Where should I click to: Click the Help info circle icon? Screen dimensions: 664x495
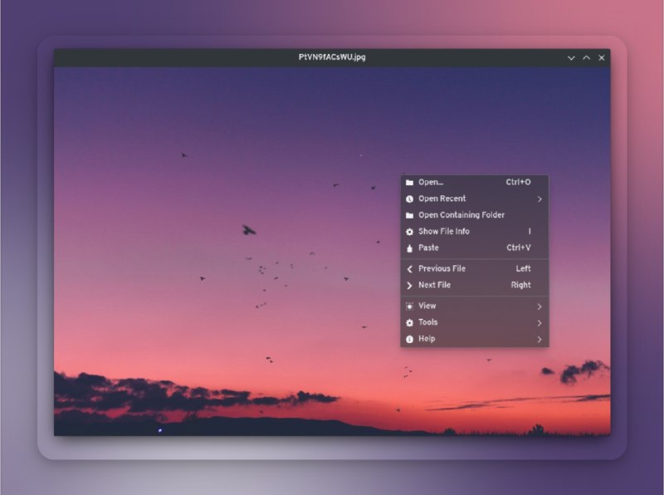409,340
